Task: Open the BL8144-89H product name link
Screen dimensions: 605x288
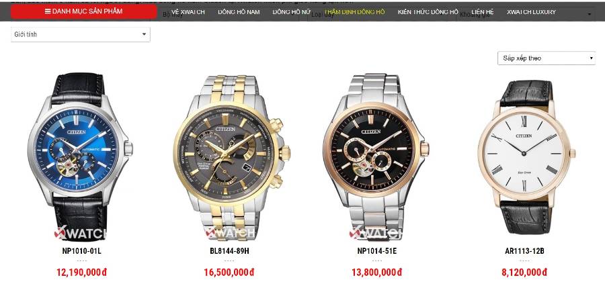Action: point(230,251)
